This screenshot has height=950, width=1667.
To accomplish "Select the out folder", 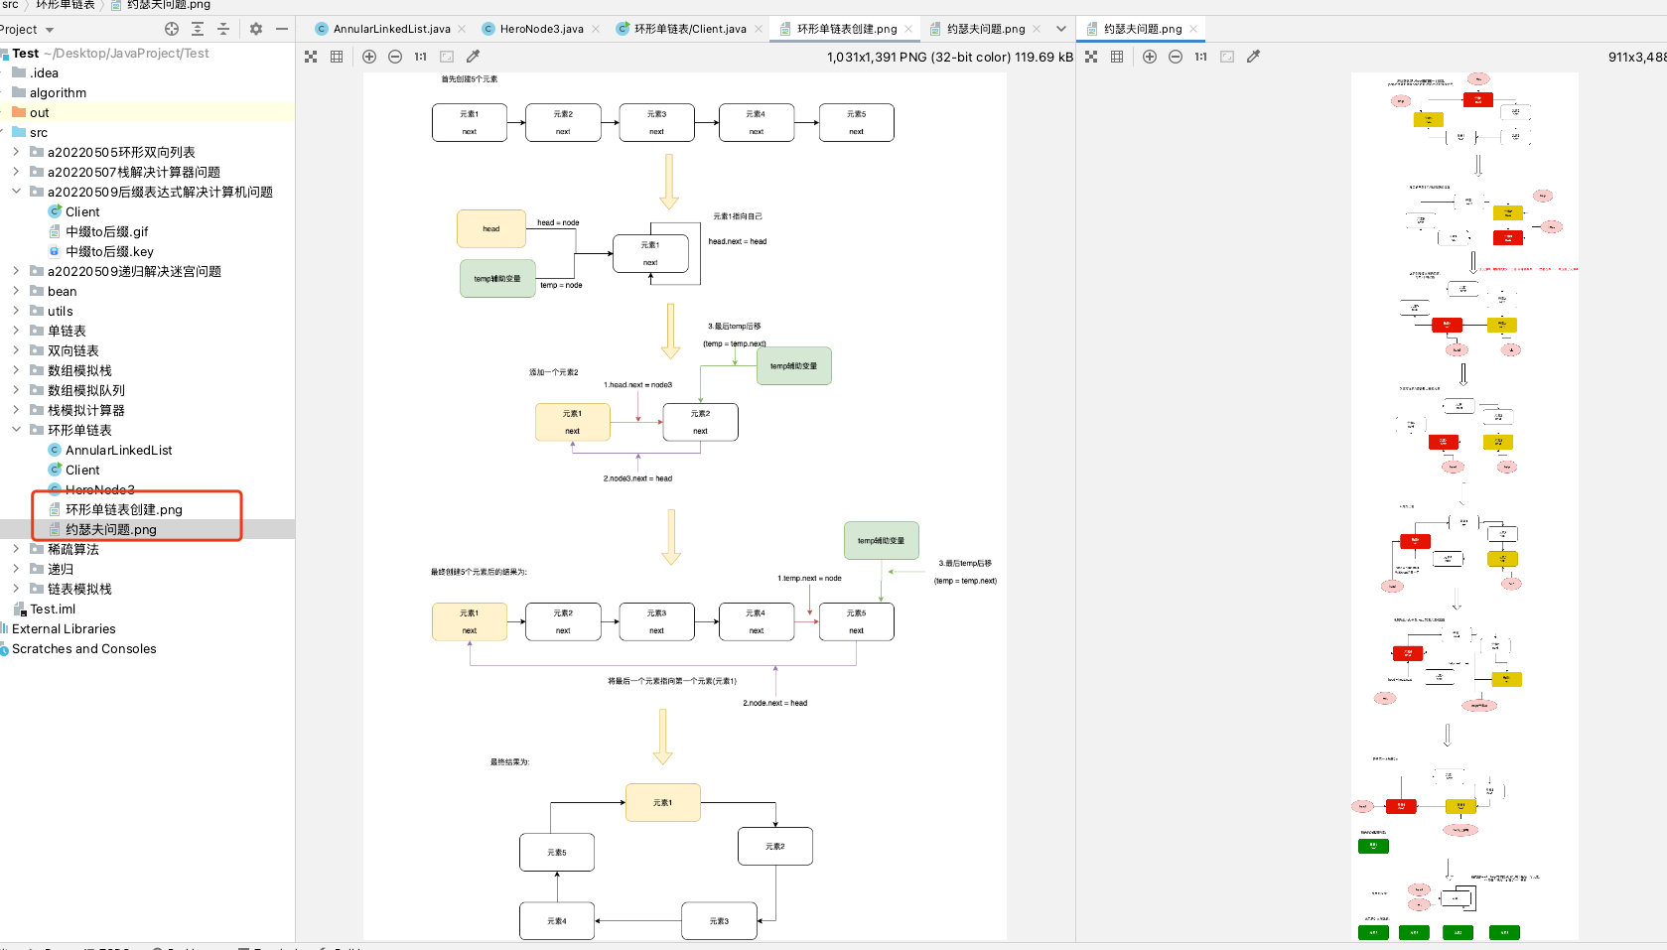I will [x=40, y=112].
